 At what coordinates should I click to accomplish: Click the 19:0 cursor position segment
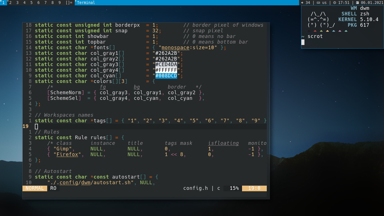(x=254, y=188)
